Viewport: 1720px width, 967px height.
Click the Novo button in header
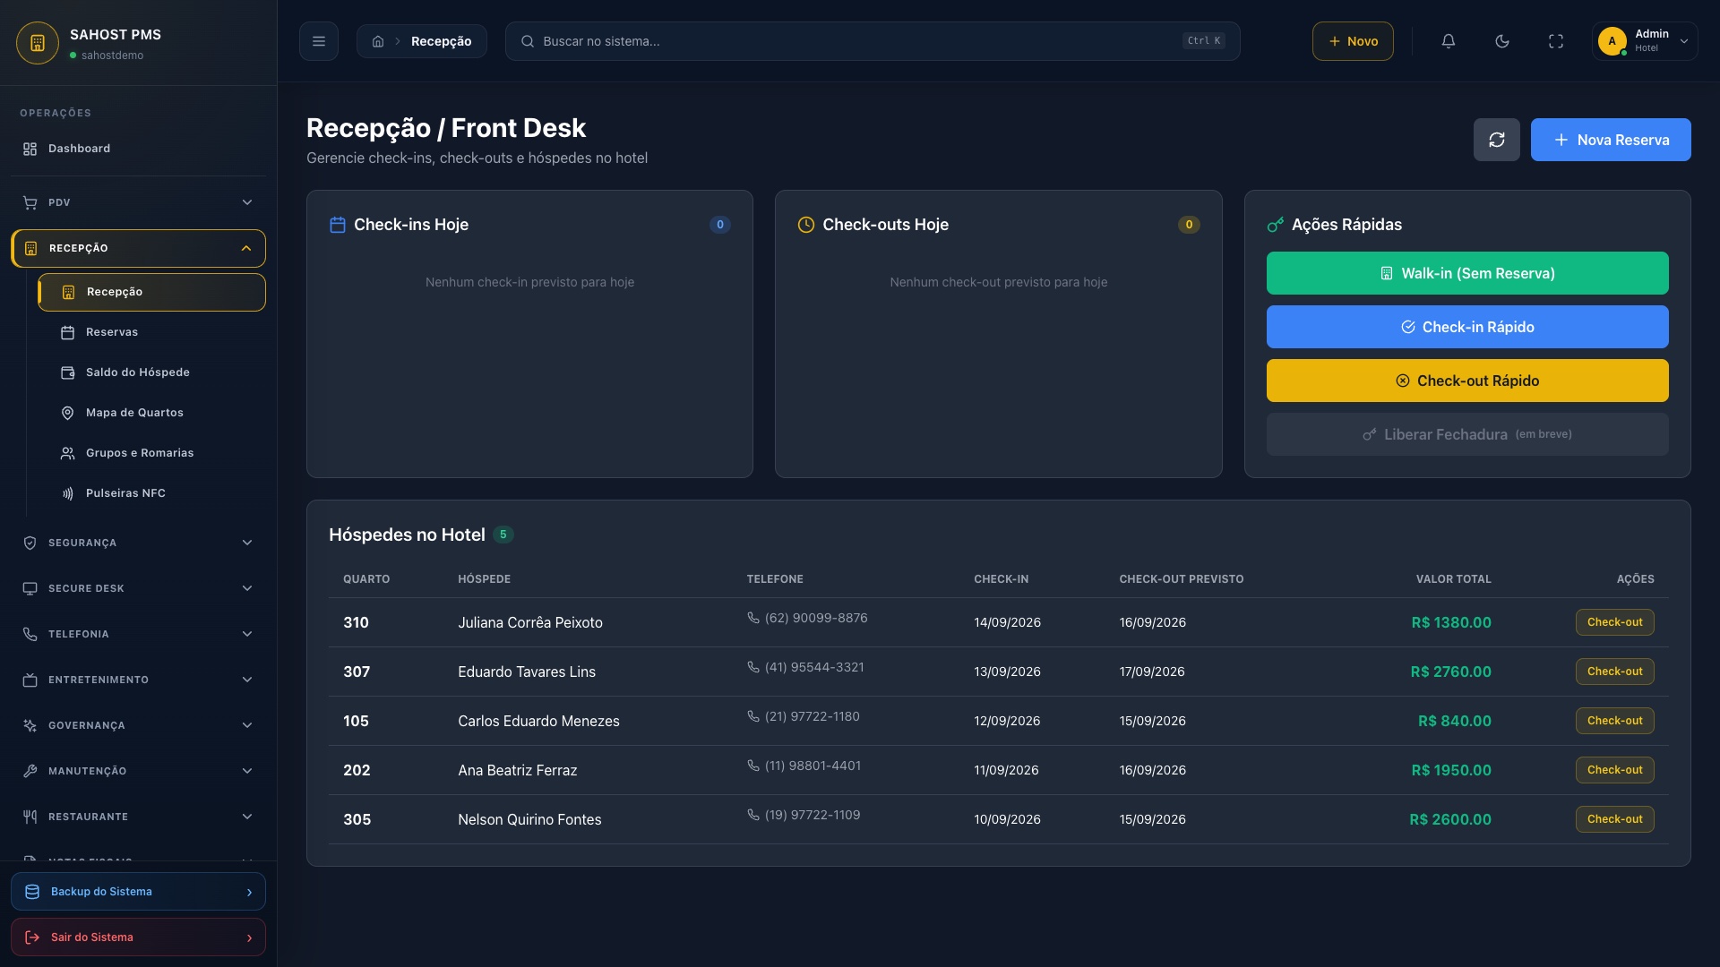[1353, 41]
